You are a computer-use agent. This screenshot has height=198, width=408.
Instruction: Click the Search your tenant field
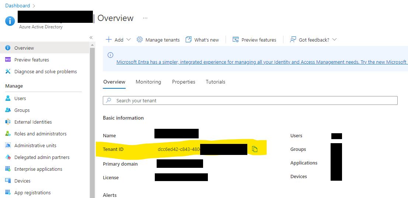(250, 100)
